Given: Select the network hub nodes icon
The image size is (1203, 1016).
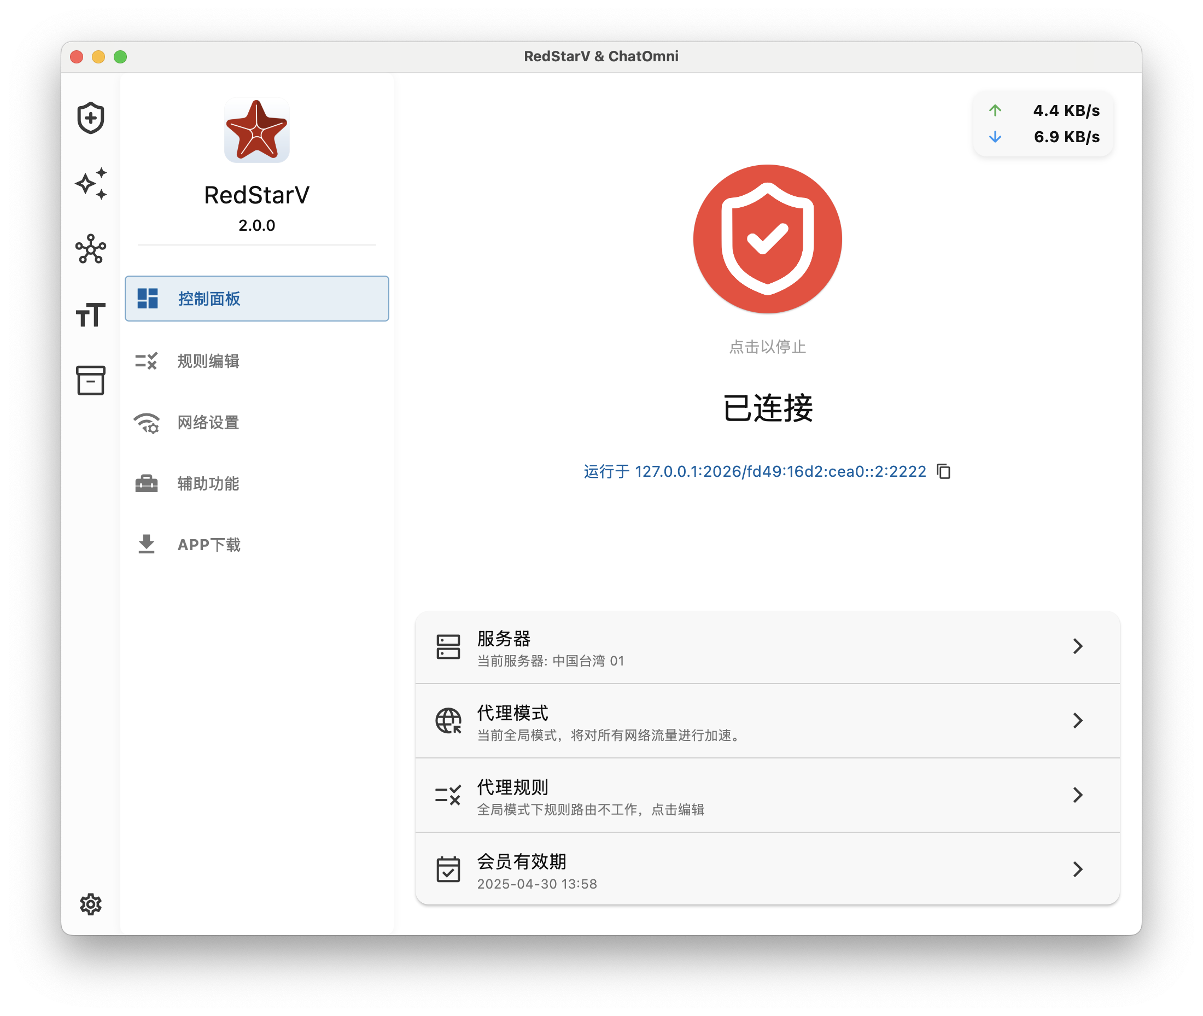Looking at the screenshot, I should click(90, 249).
